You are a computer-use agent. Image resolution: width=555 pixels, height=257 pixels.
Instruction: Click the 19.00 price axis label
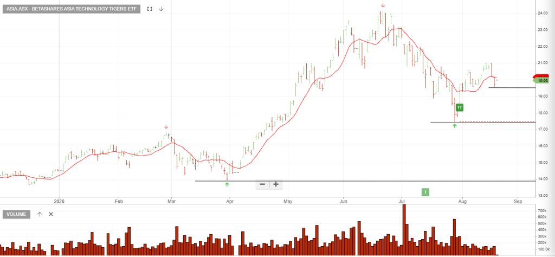coord(543,97)
